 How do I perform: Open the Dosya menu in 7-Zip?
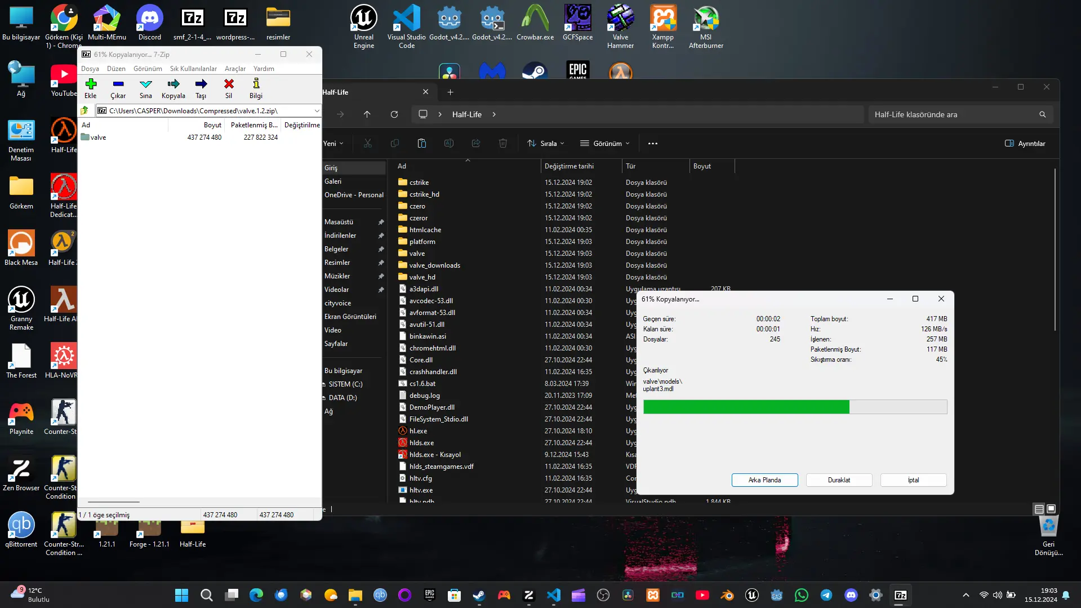(x=90, y=69)
